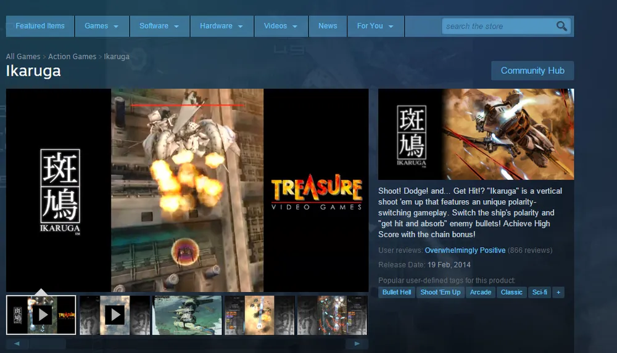This screenshot has width=617, height=353.
Task: Click the thumbnail strip scrollbar handle
Action: tap(48, 344)
